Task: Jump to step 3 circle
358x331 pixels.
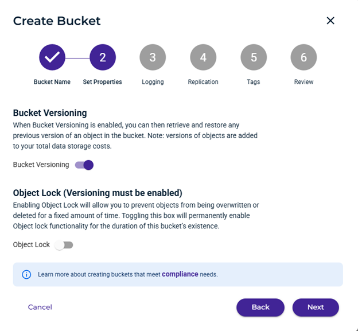Action: [x=153, y=57]
